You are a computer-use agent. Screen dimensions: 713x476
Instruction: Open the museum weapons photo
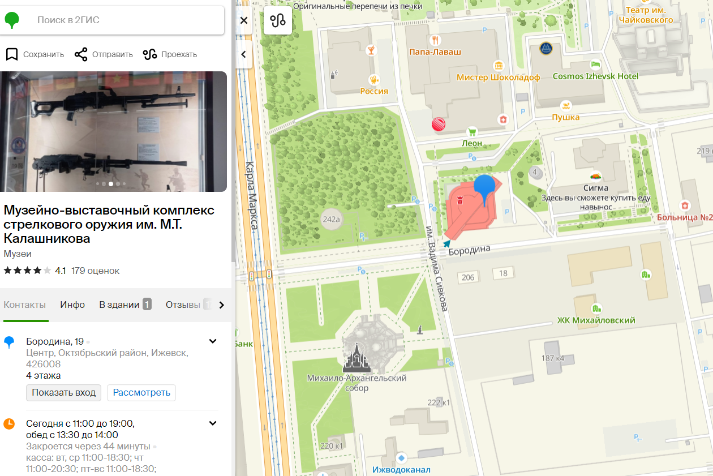point(113,131)
